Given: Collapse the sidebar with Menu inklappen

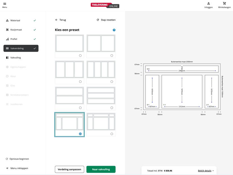Looking at the screenshot, I should click(x=7, y=168).
